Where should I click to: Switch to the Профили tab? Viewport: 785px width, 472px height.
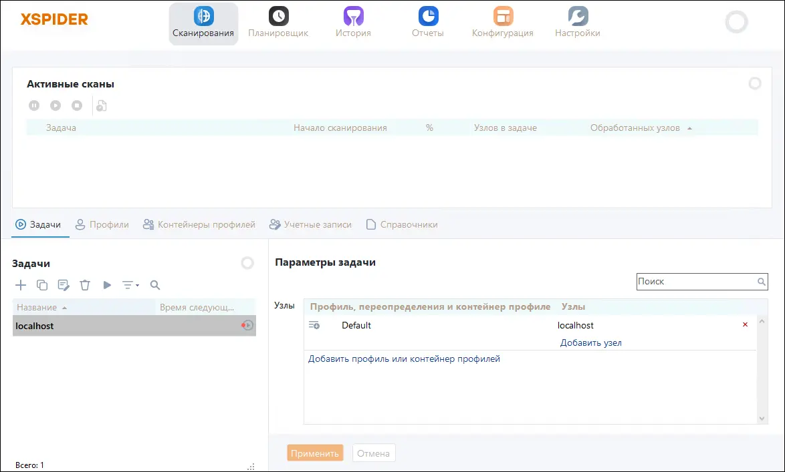[x=102, y=225]
